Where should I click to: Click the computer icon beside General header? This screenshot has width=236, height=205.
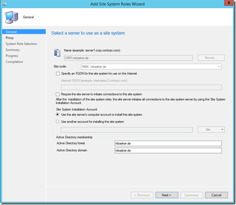coord(11,17)
